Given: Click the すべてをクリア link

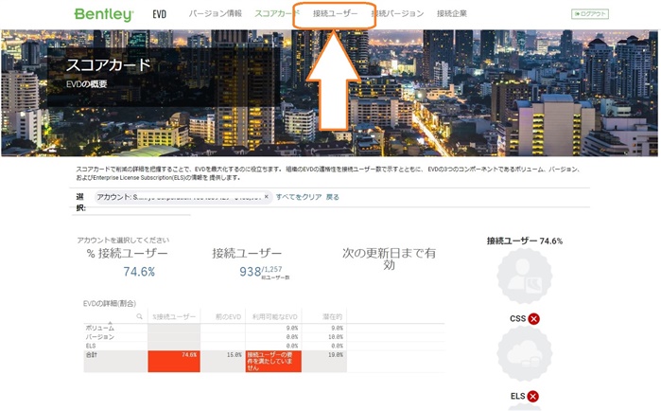Looking at the screenshot, I should (299, 197).
